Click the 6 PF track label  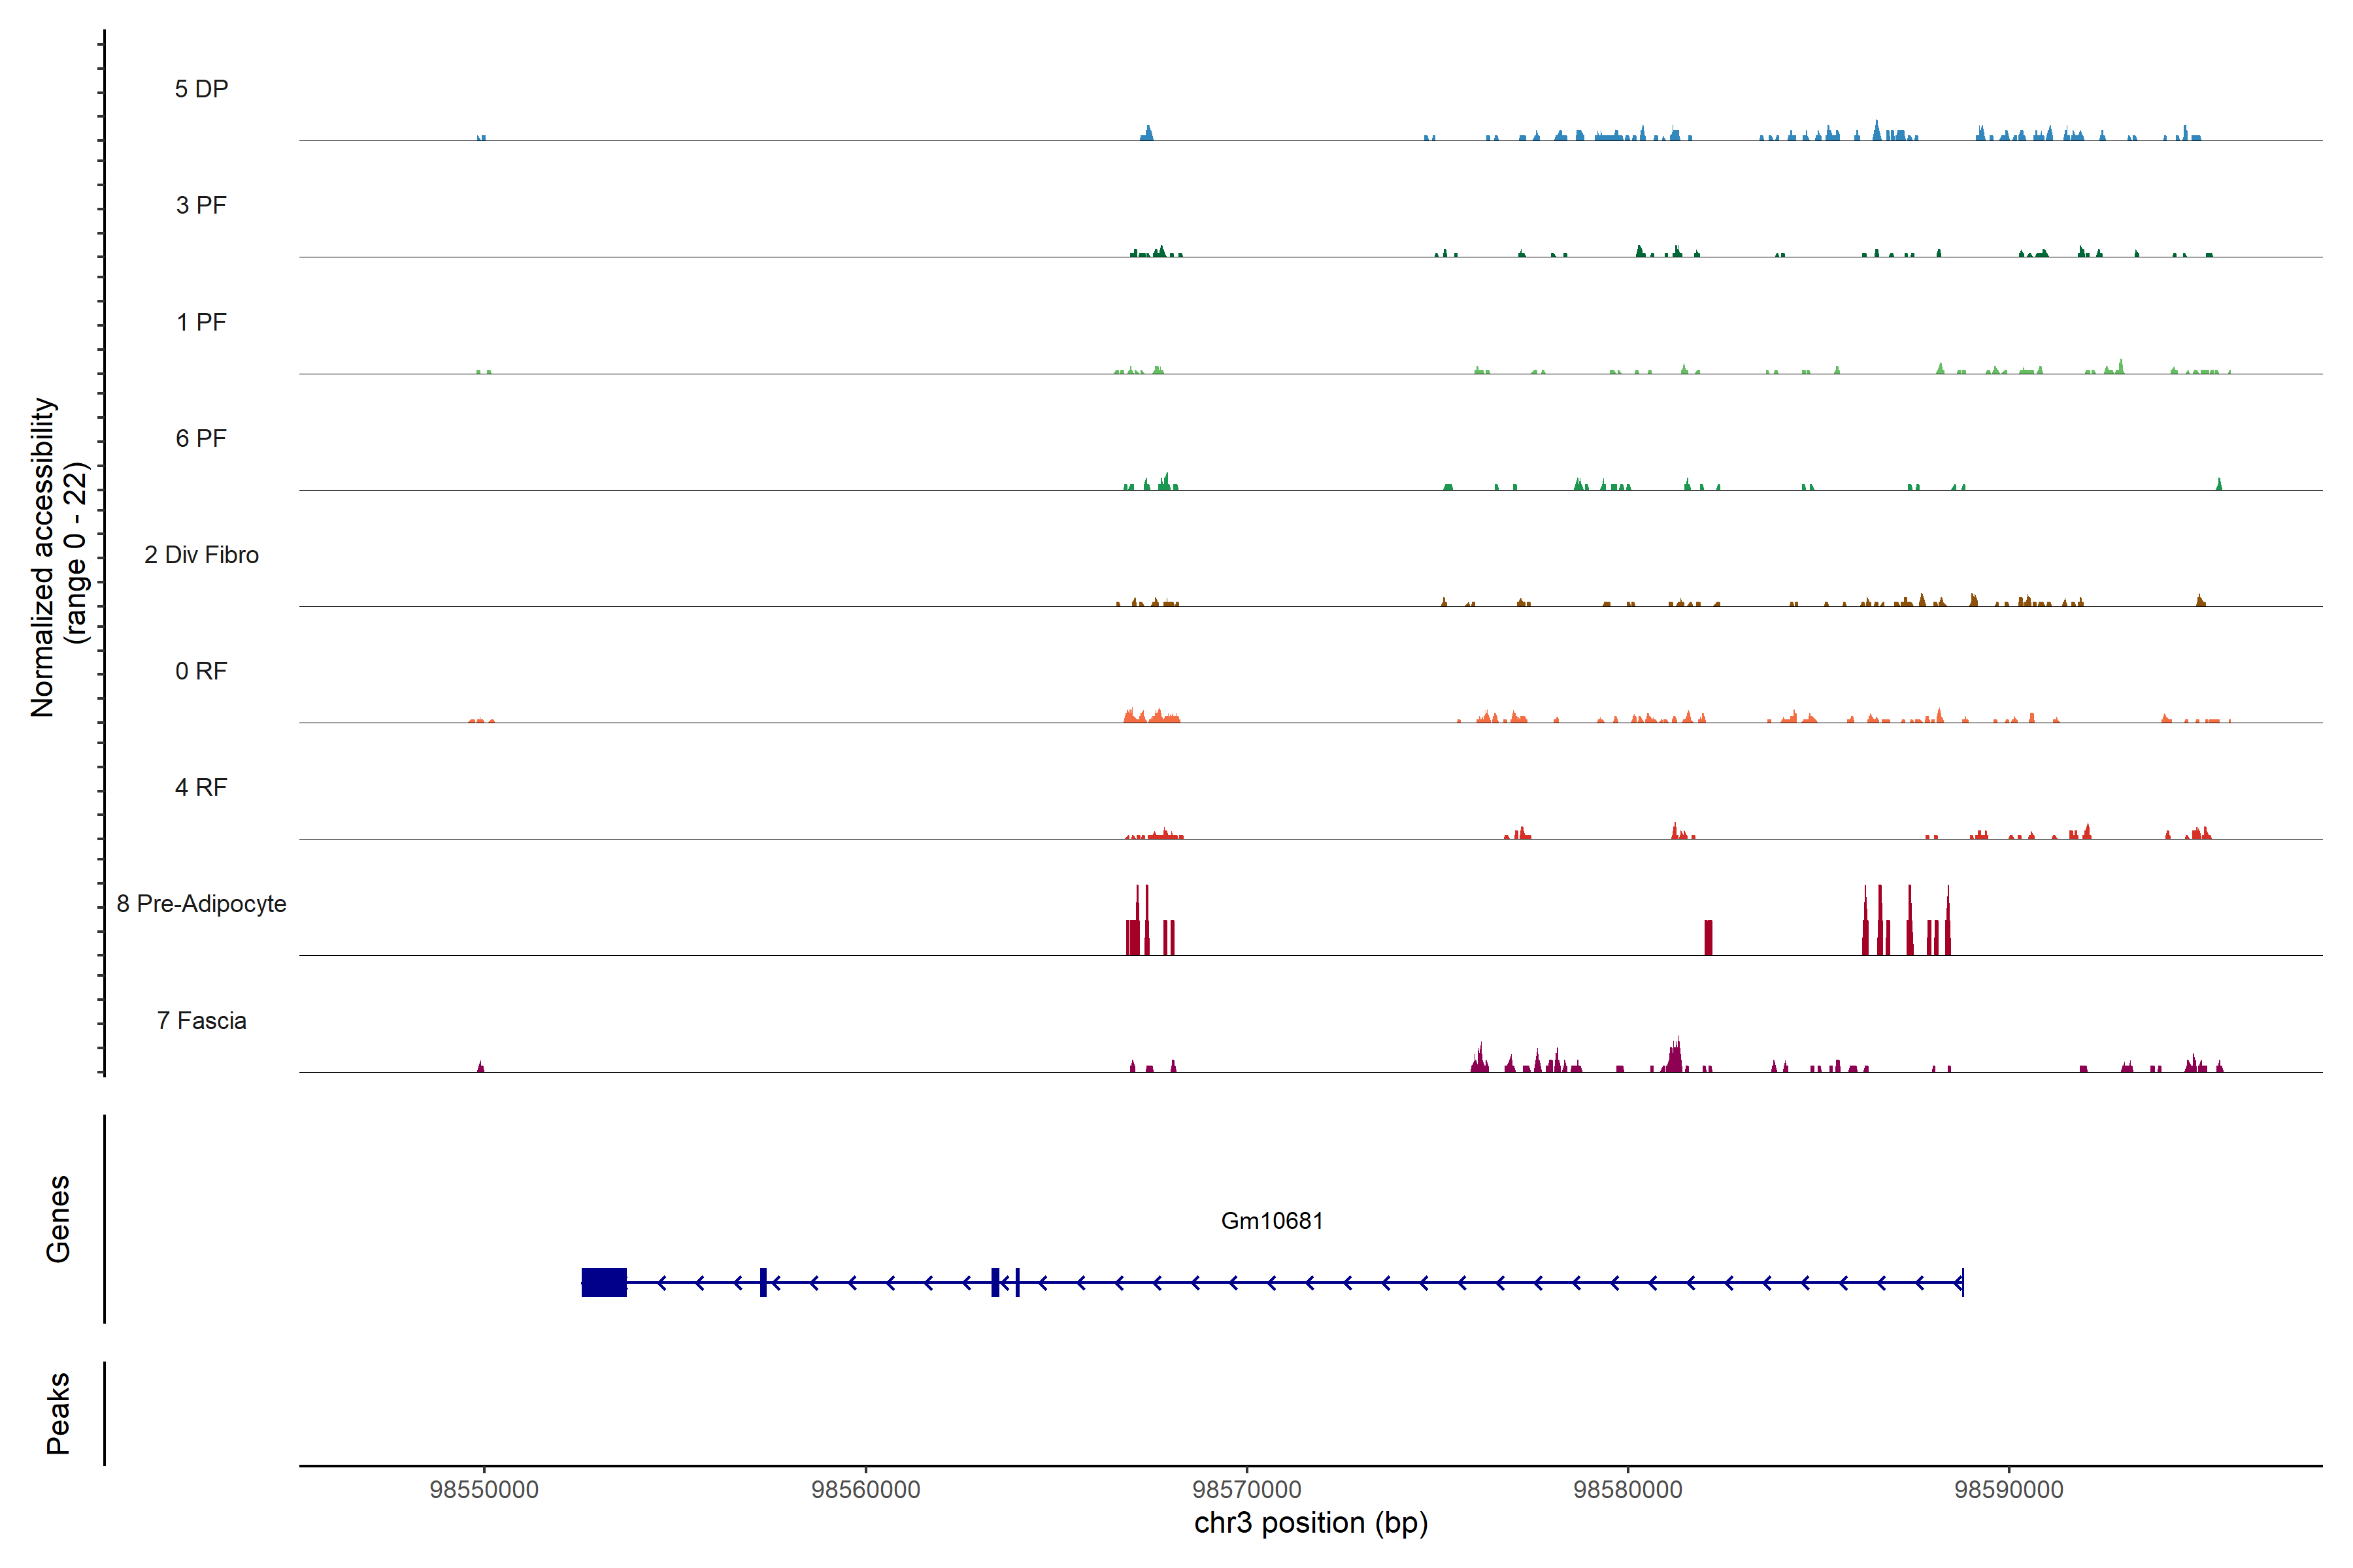click(x=201, y=439)
